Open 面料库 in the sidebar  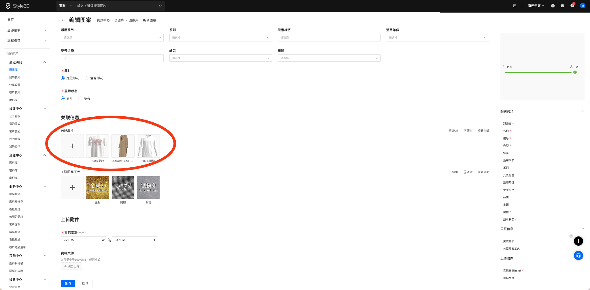click(13, 163)
